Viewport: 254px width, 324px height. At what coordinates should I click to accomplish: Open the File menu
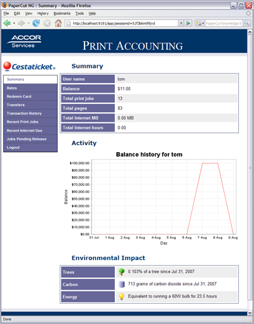point(6,13)
